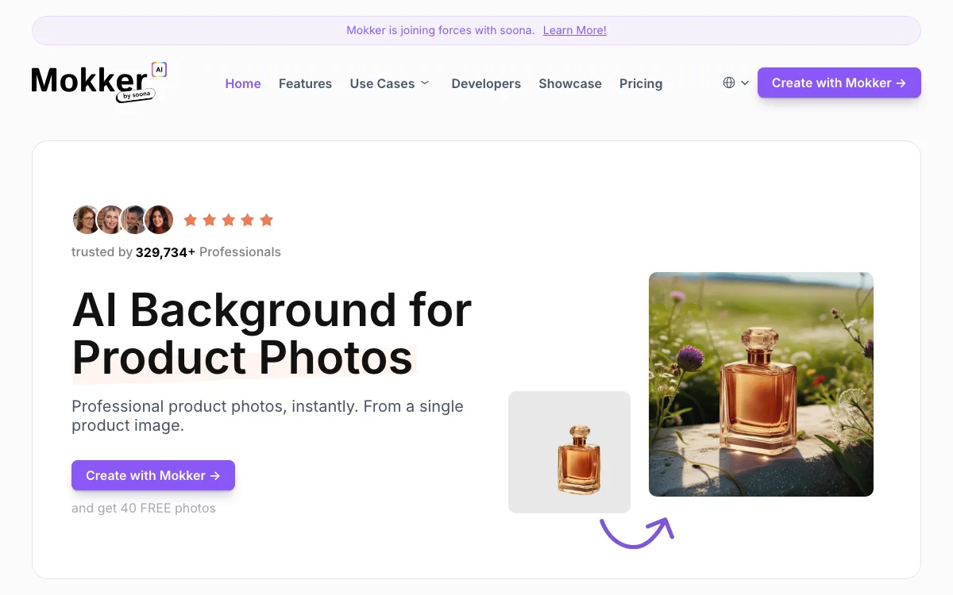The width and height of the screenshot is (953, 595).
Task: Open the Features nav item
Action: (305, 83)
